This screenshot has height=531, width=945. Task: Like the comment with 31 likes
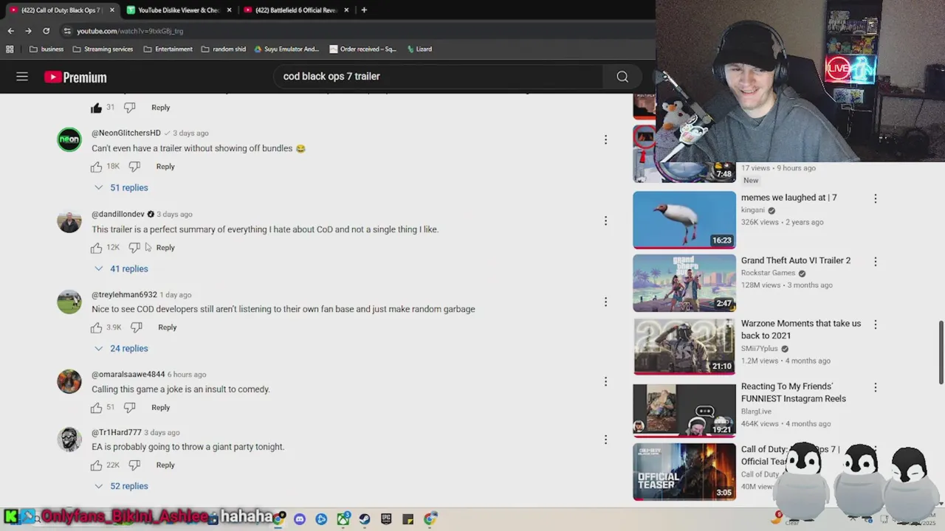(96, 108)
